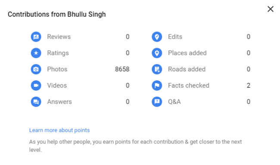
Task: Click the Reviews icon
Action: [x=36, y=37]
